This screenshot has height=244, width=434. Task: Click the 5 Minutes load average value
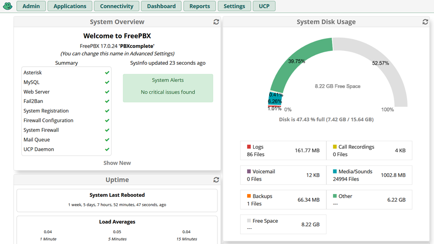tap(117, 232)
